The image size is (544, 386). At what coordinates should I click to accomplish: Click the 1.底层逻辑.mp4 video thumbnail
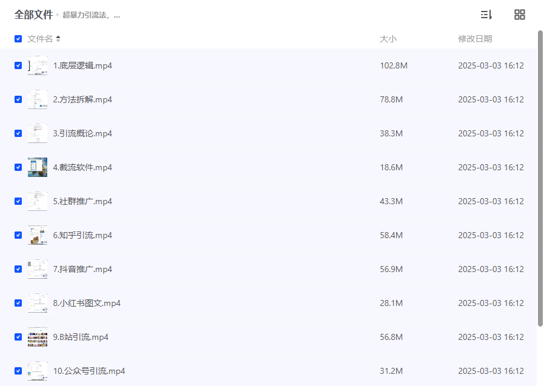coord(38,65)
